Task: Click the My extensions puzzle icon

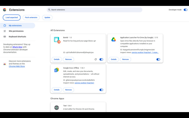Action: click(x=5, y=26)
